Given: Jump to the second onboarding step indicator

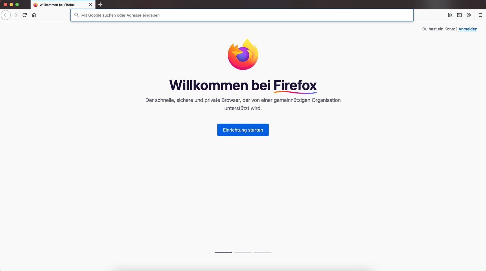Looking at the screenshot, I should [x=243, y=252].
